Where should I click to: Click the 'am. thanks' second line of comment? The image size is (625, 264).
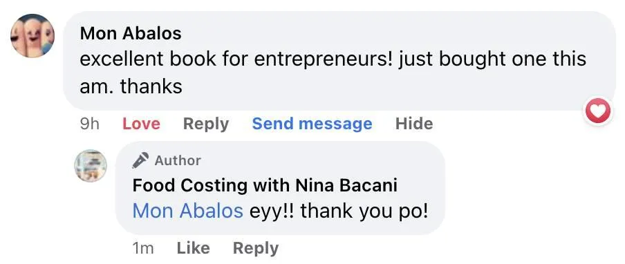pyautogui.click(x=131, y=86)
